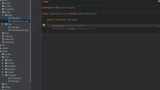Click the 'AdminController' class name in code
This screenshot has width=160, height=90.
click(x=87, y=13)
